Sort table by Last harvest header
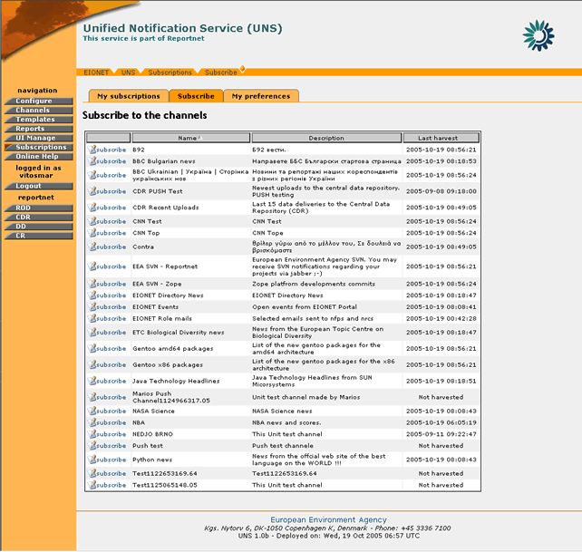The height and width of the screenshot is (552, 582). (441, 138)
